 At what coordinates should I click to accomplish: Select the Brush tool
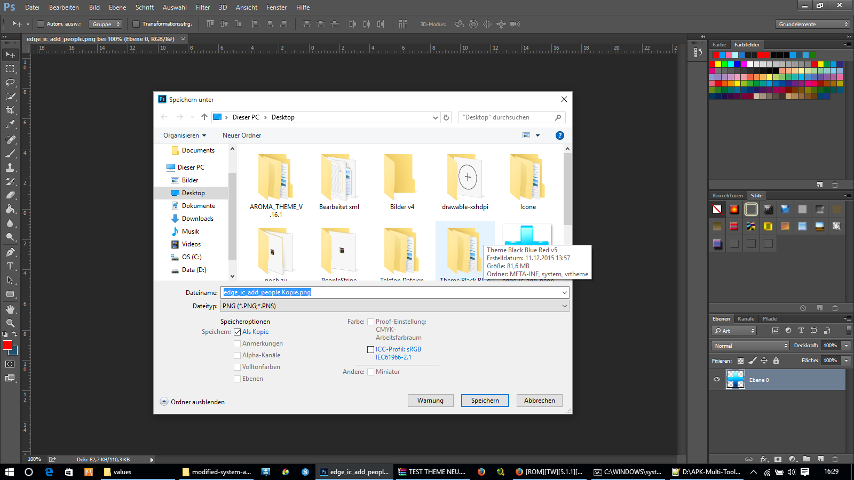tap(10, 154)
